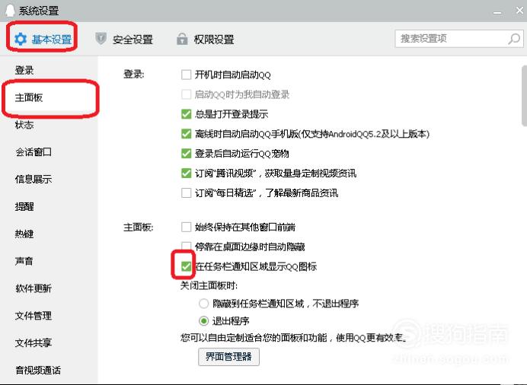Check 订阅"每日精选" checkbox
This screenshot has width=527, height=385.
click(186, 193)
